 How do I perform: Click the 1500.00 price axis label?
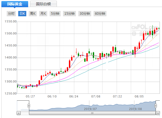pyautogui.click(x=11, y=34)
